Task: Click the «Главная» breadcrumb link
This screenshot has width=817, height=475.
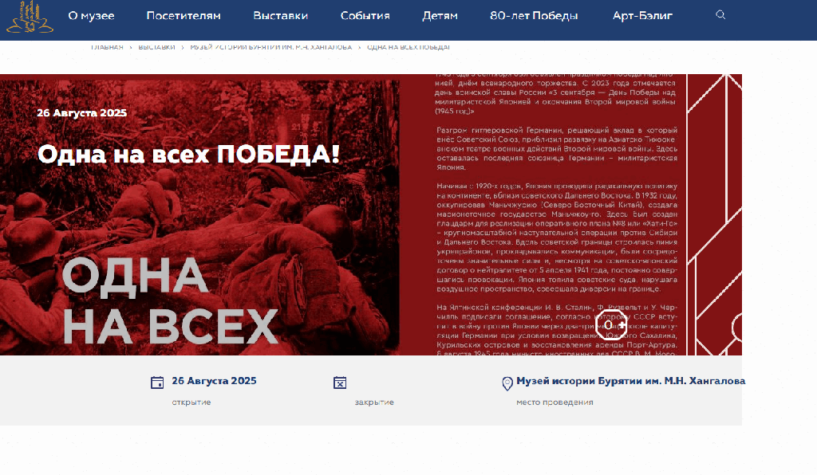Action: (x=107, y=48)
